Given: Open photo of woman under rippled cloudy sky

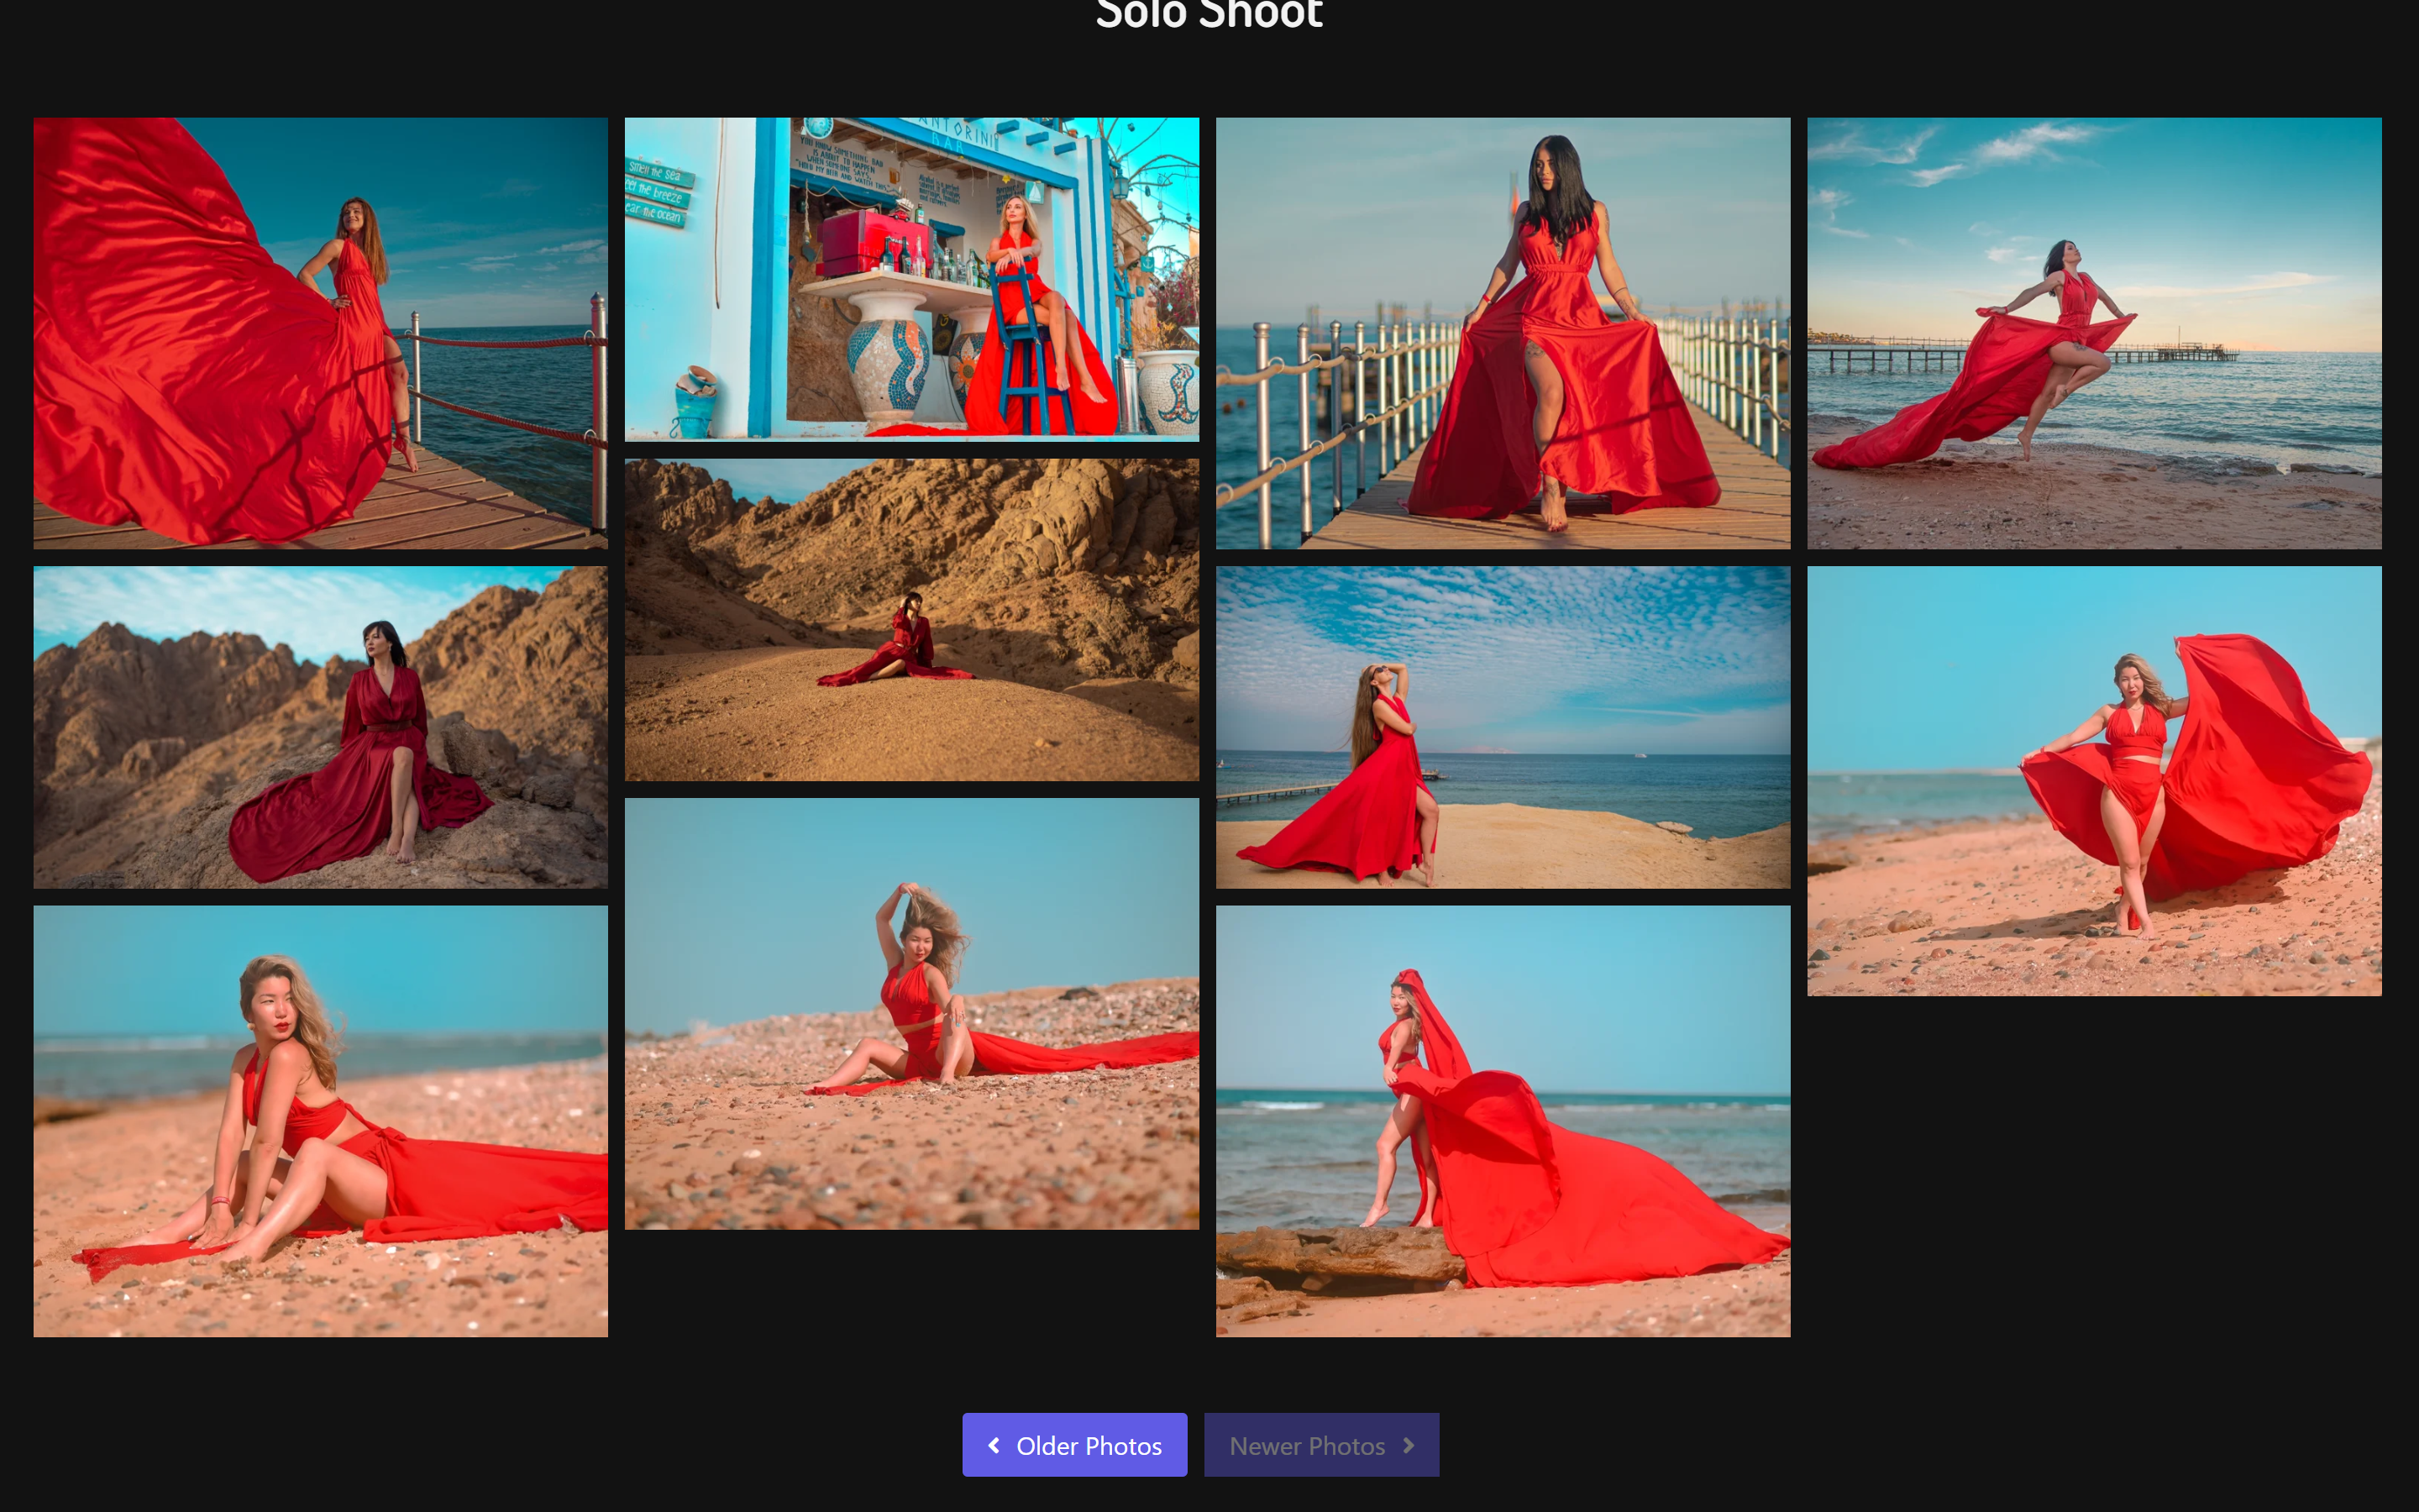Looking at the screenshot, I should tap(1503, 727).
